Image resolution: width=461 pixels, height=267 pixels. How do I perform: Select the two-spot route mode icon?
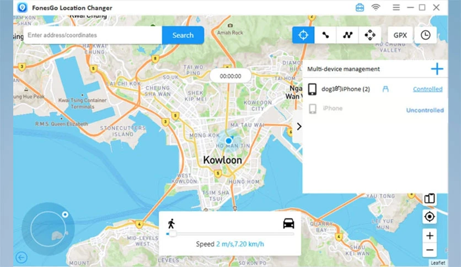pos(325,35)
